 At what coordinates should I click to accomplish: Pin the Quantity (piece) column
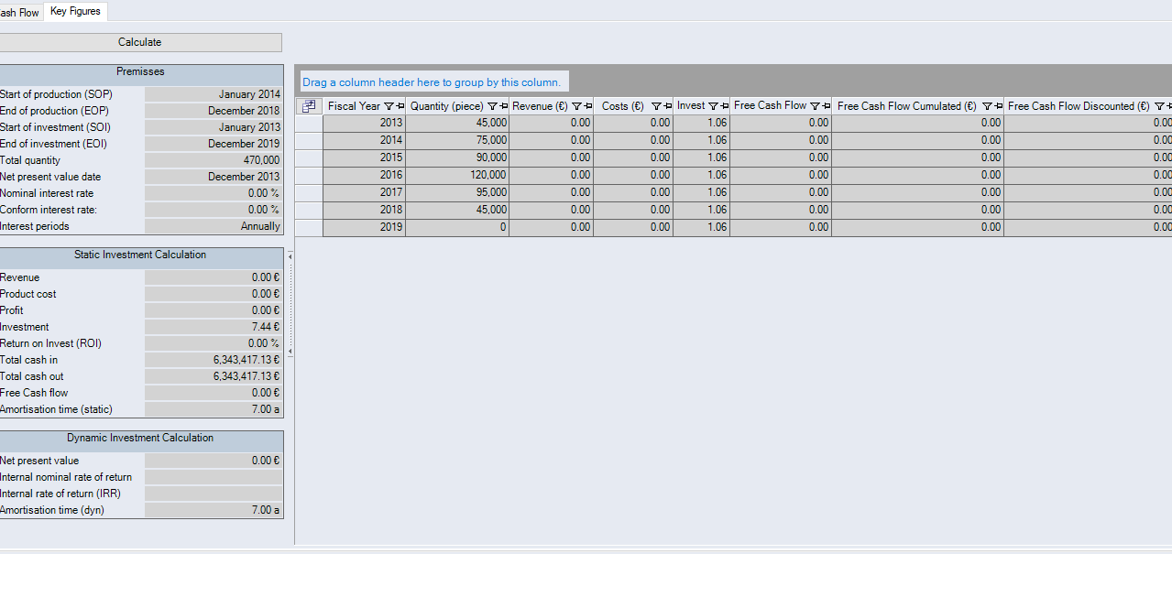coord(503,106)
